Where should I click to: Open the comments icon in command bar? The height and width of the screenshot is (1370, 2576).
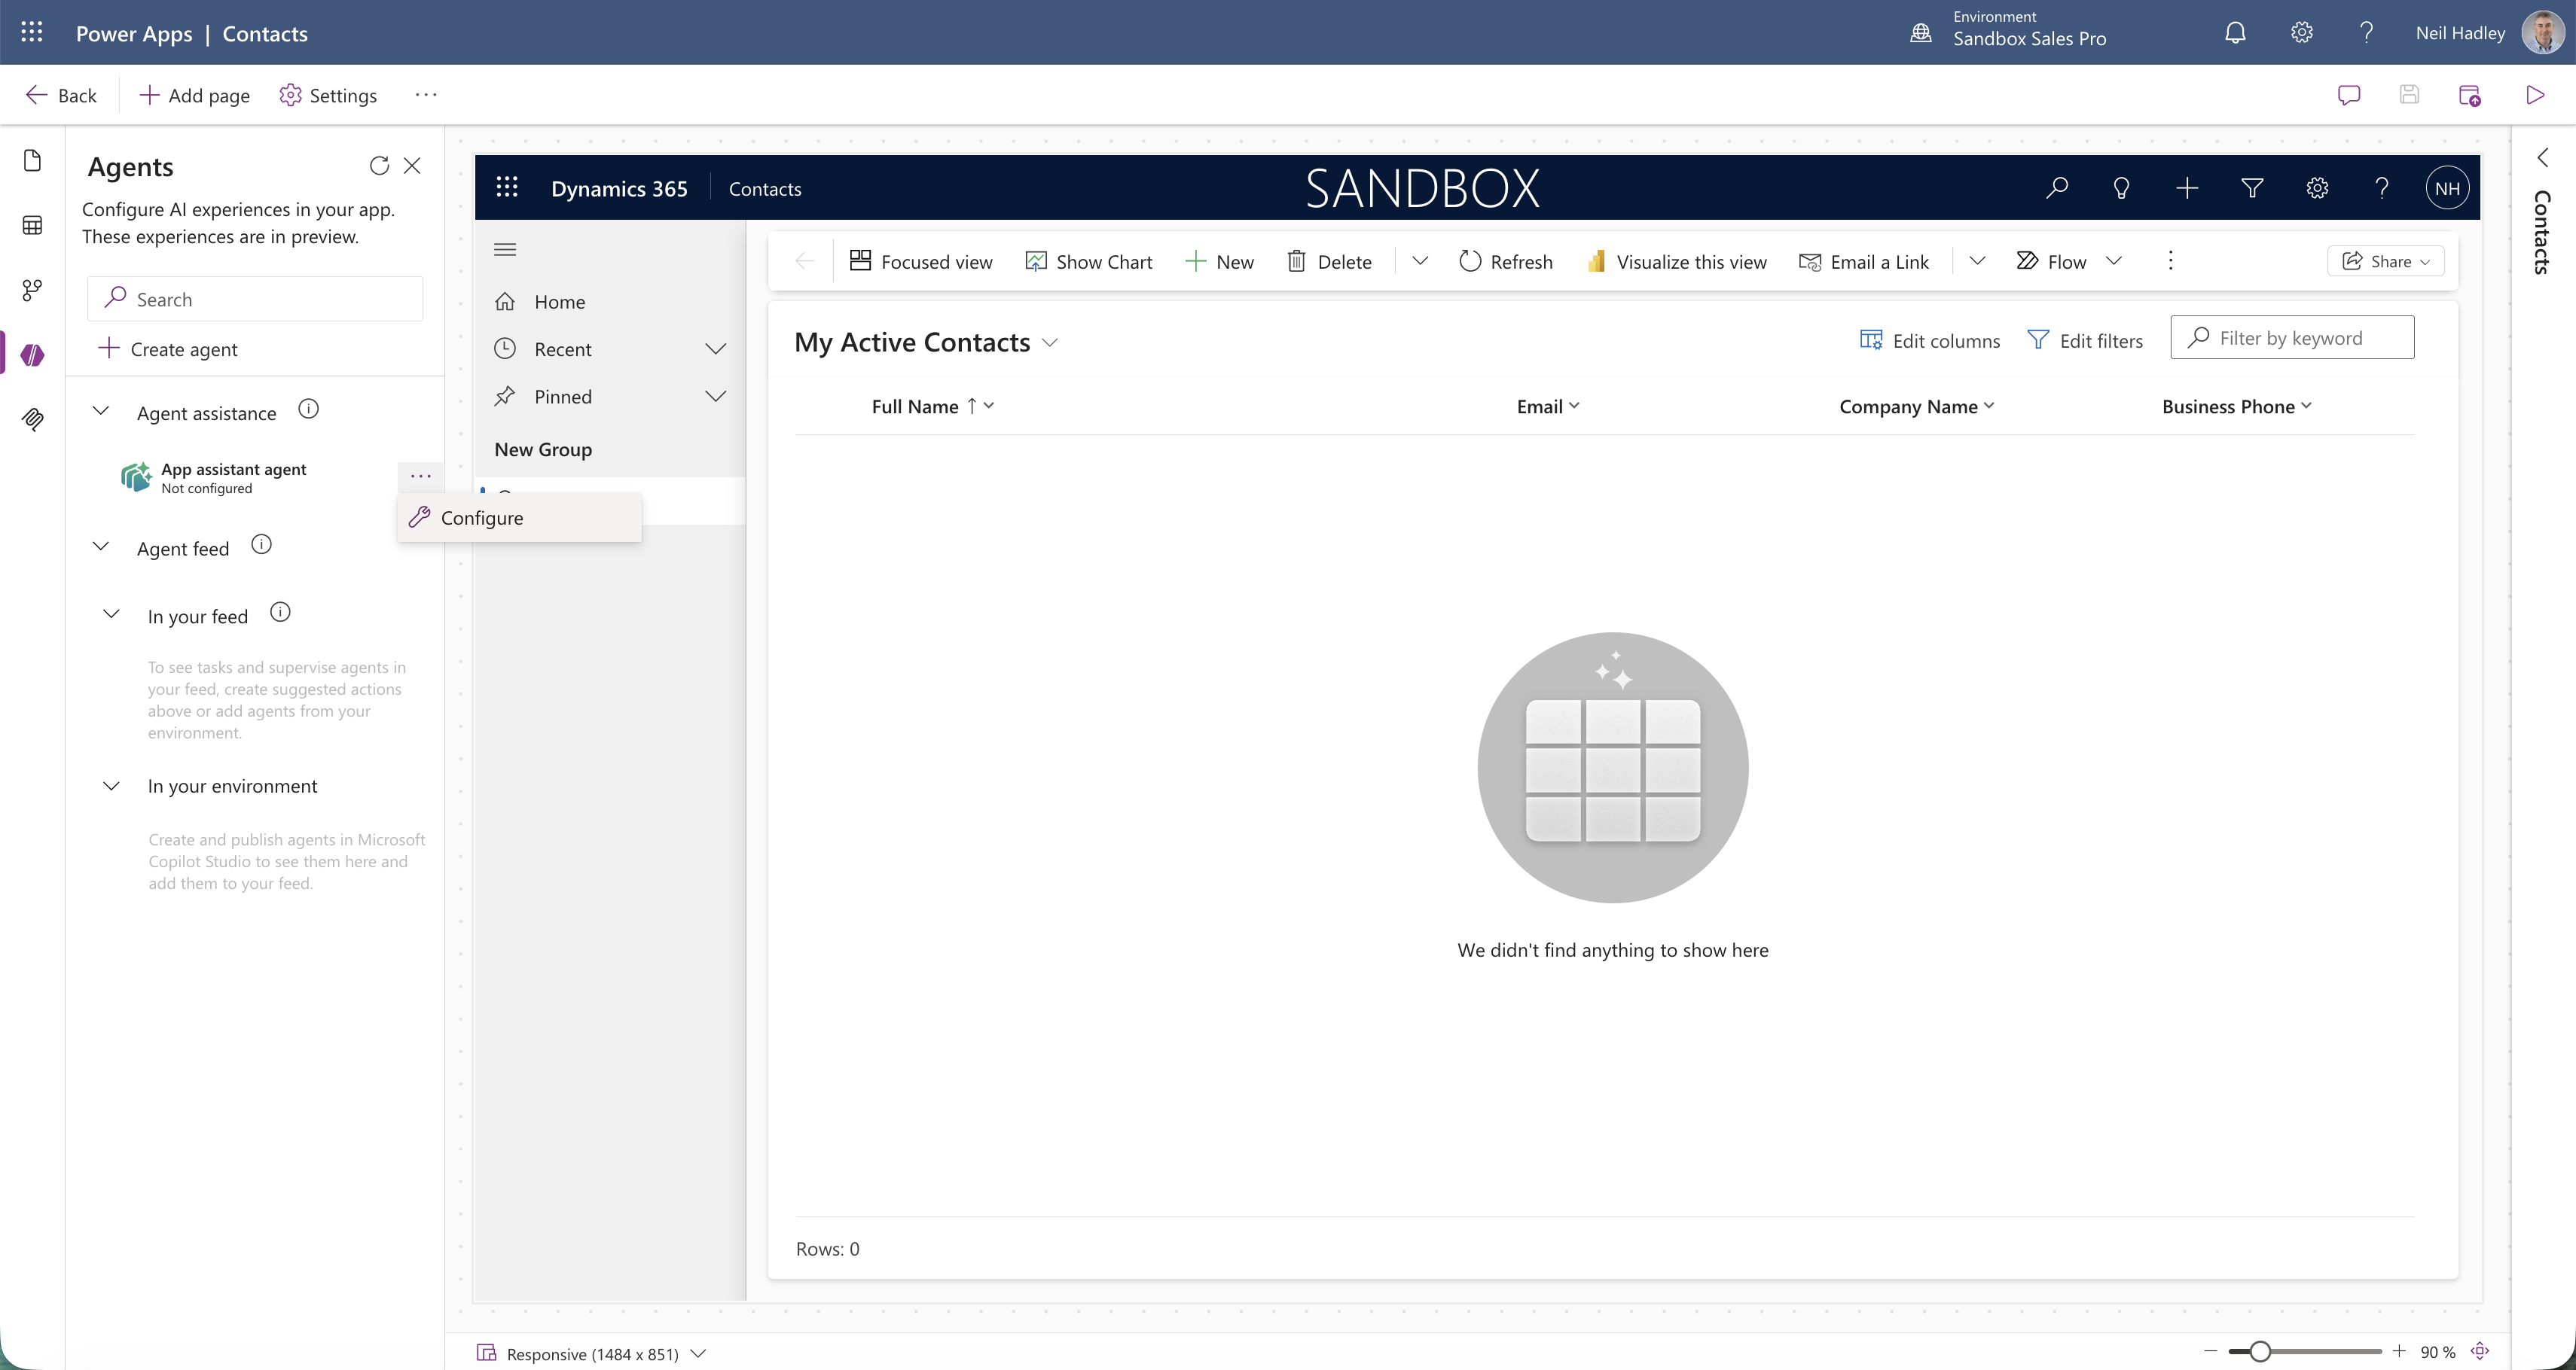click(2349, 95)
